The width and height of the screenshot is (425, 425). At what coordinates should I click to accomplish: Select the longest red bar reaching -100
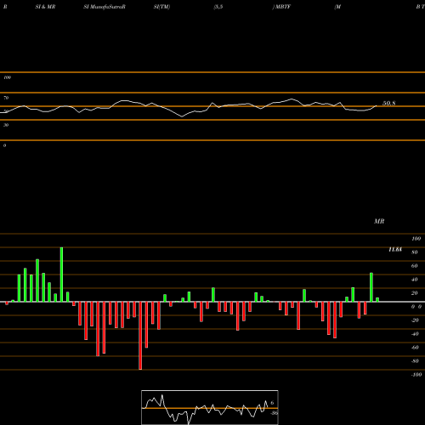click(140, 336)
